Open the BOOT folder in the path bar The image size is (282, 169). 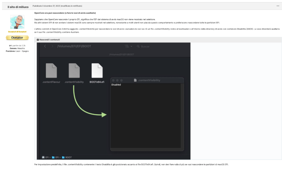(x=67, y=157)
